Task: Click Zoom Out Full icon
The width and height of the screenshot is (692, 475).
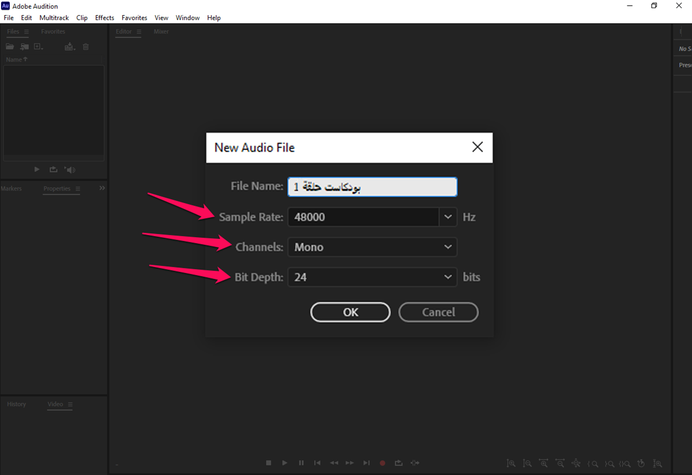Action: point(576,463)
